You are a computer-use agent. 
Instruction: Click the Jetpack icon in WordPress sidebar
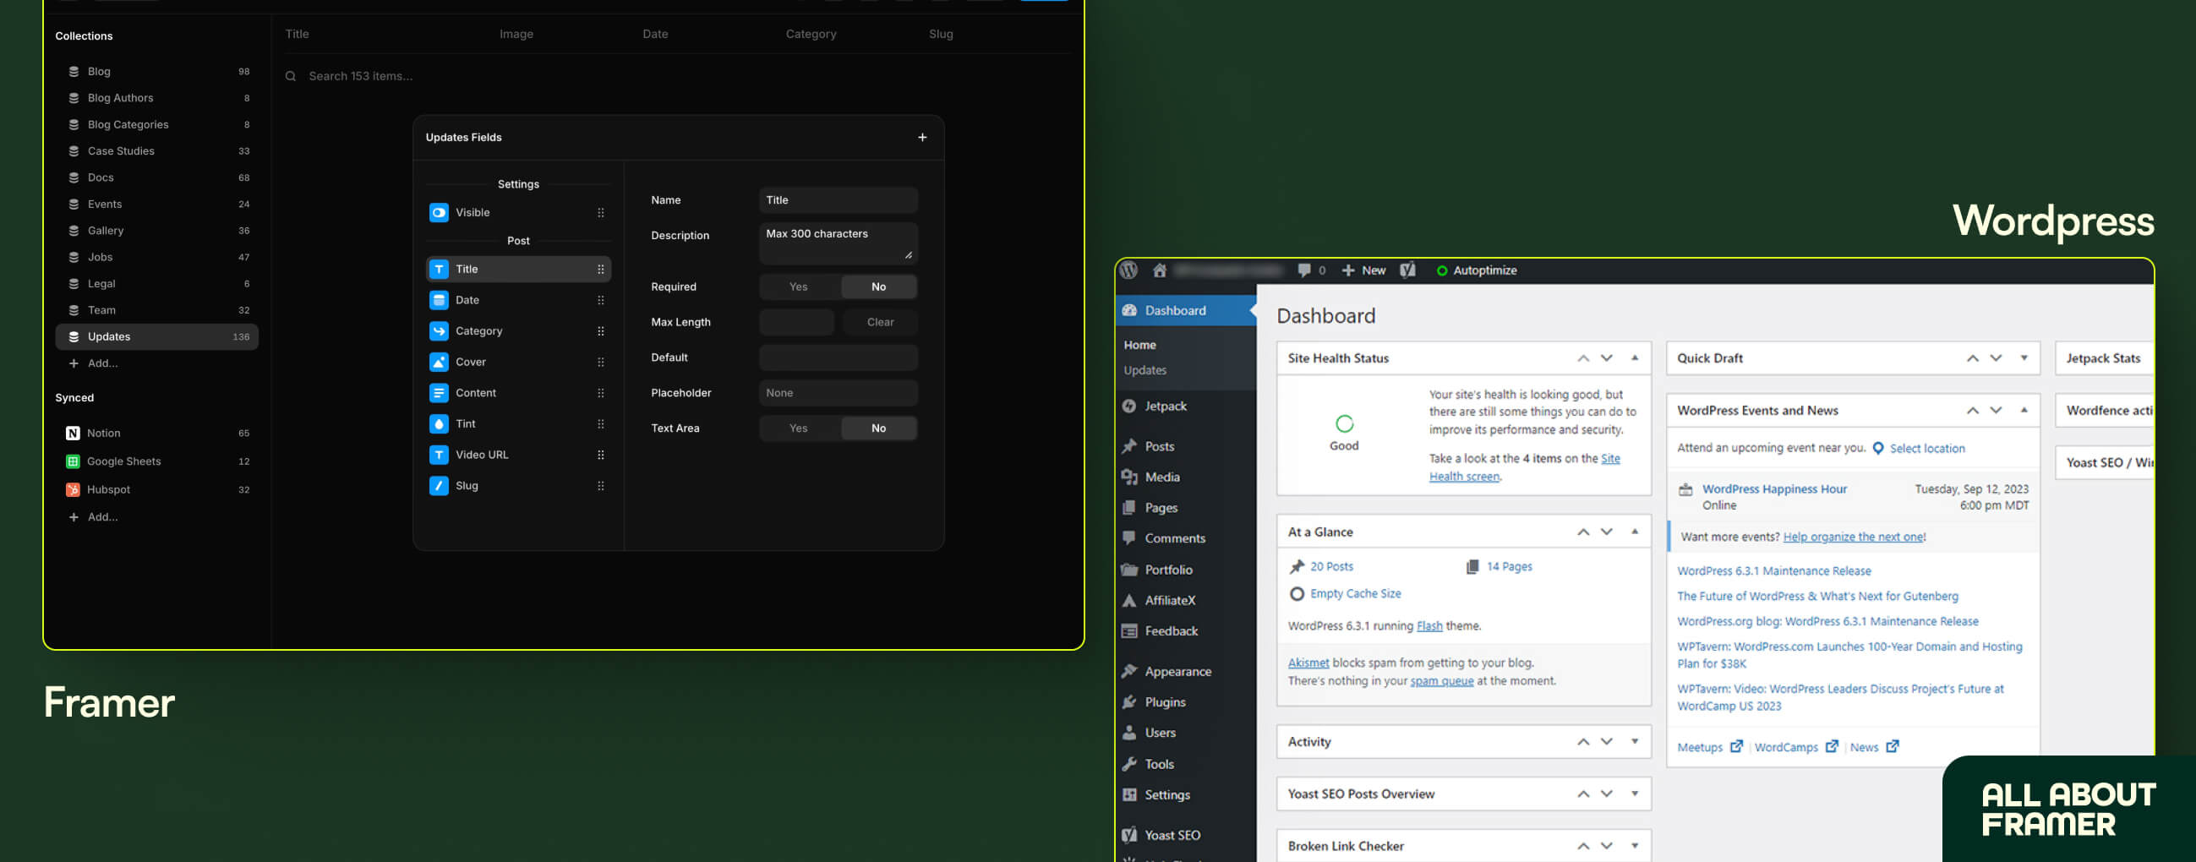point(1129,406)
